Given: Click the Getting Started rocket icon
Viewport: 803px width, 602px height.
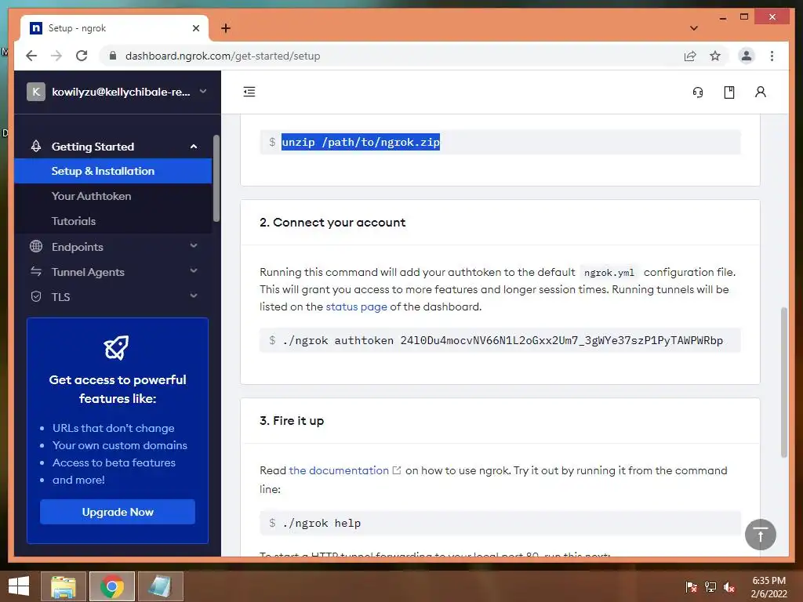Looking at the screenshot, I should (36, 147).
